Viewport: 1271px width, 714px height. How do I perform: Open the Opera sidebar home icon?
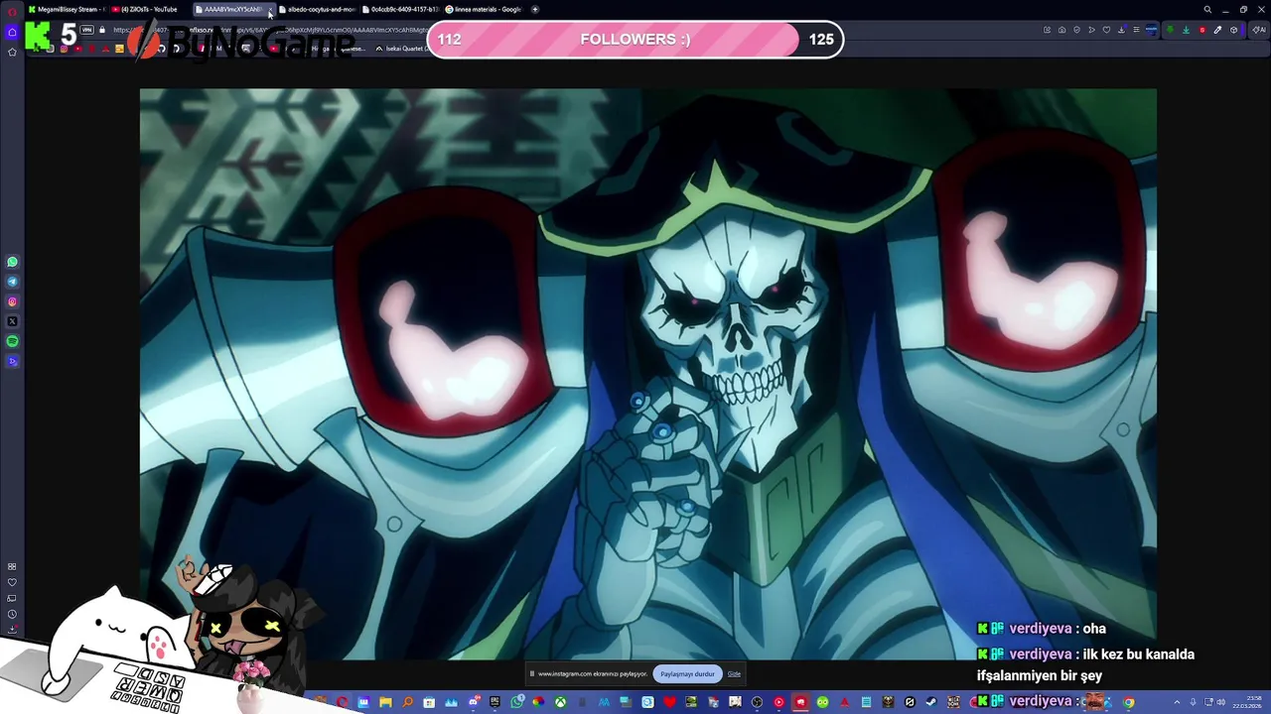(x=12, y=32)
